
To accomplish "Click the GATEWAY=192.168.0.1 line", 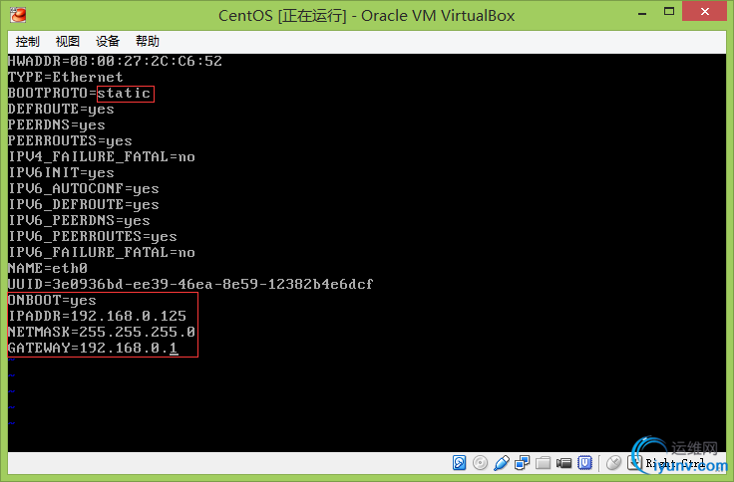I will [x=93, y=348].
